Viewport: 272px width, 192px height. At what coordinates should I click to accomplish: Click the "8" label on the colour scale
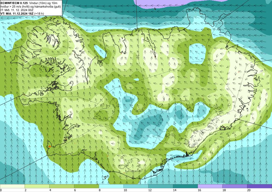coord(100,190)
